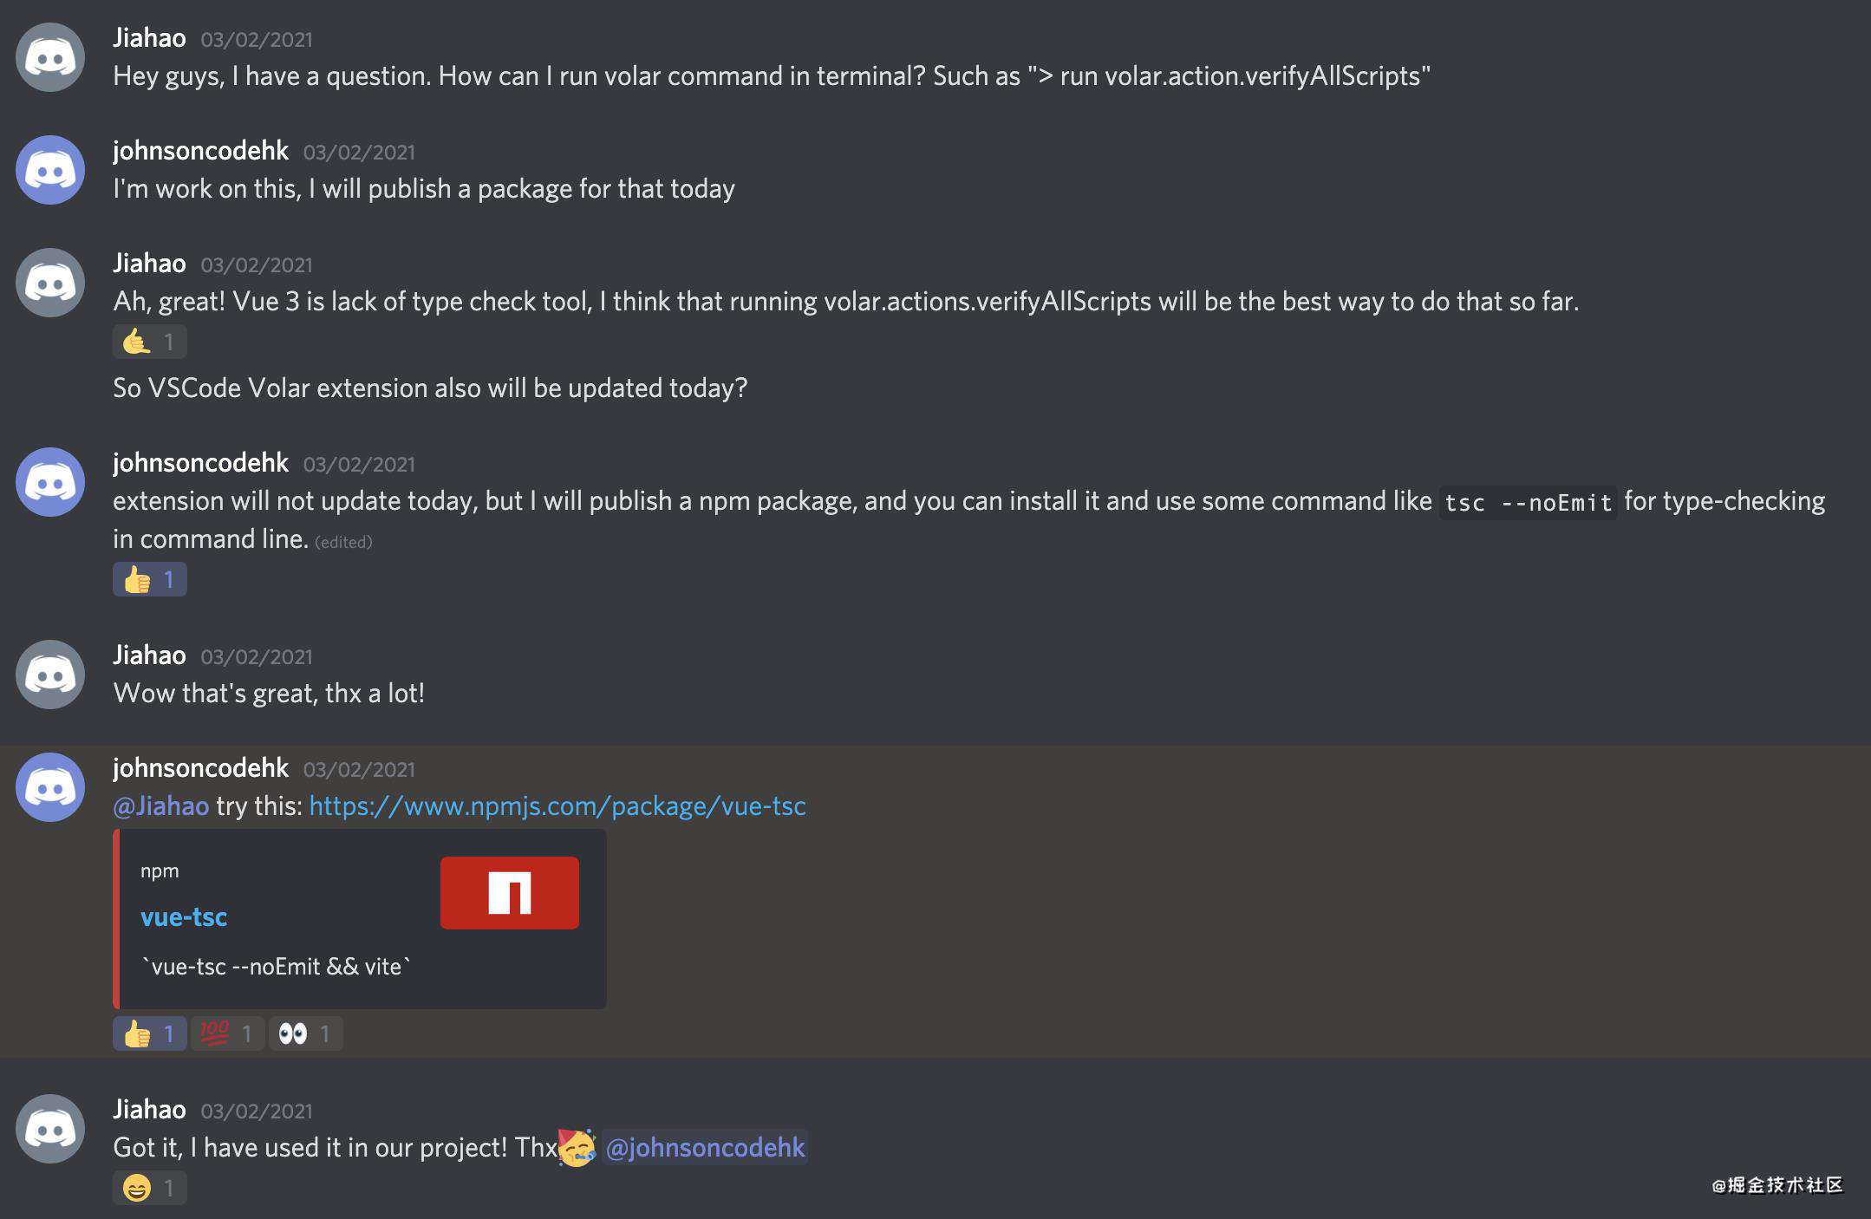Toggle the eyes emoji reaction

[305, 1033]
